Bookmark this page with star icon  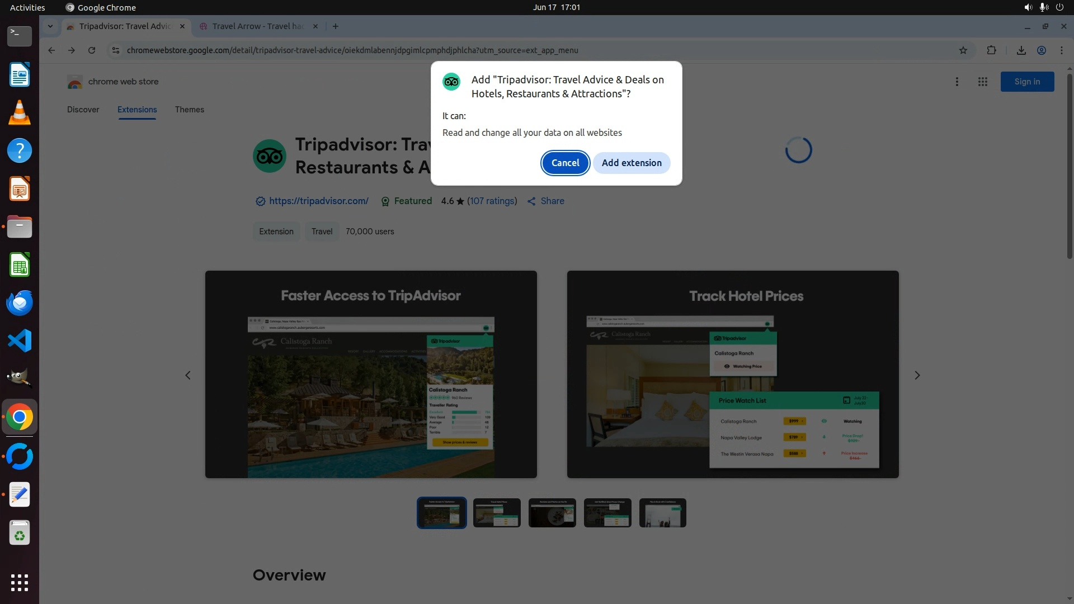click(x=963, y=50)
